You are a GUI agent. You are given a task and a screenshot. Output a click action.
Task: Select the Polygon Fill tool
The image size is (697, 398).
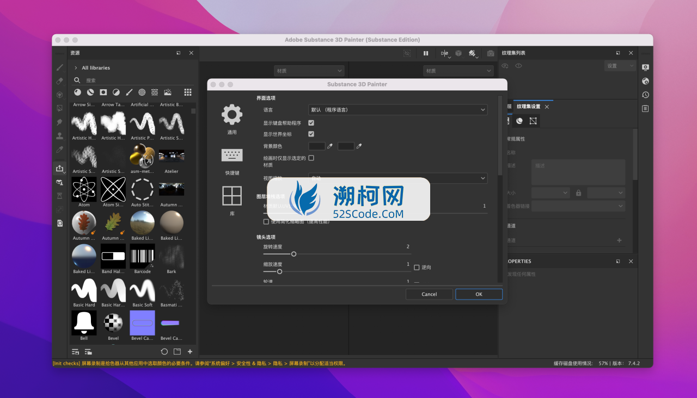[x=60, y=108]
